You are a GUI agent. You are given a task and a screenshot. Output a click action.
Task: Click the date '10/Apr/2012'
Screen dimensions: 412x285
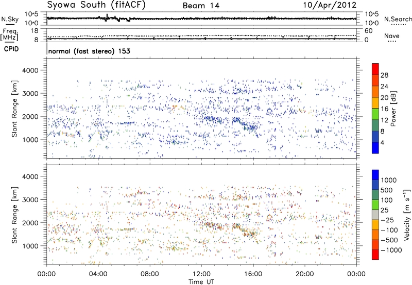330,5
